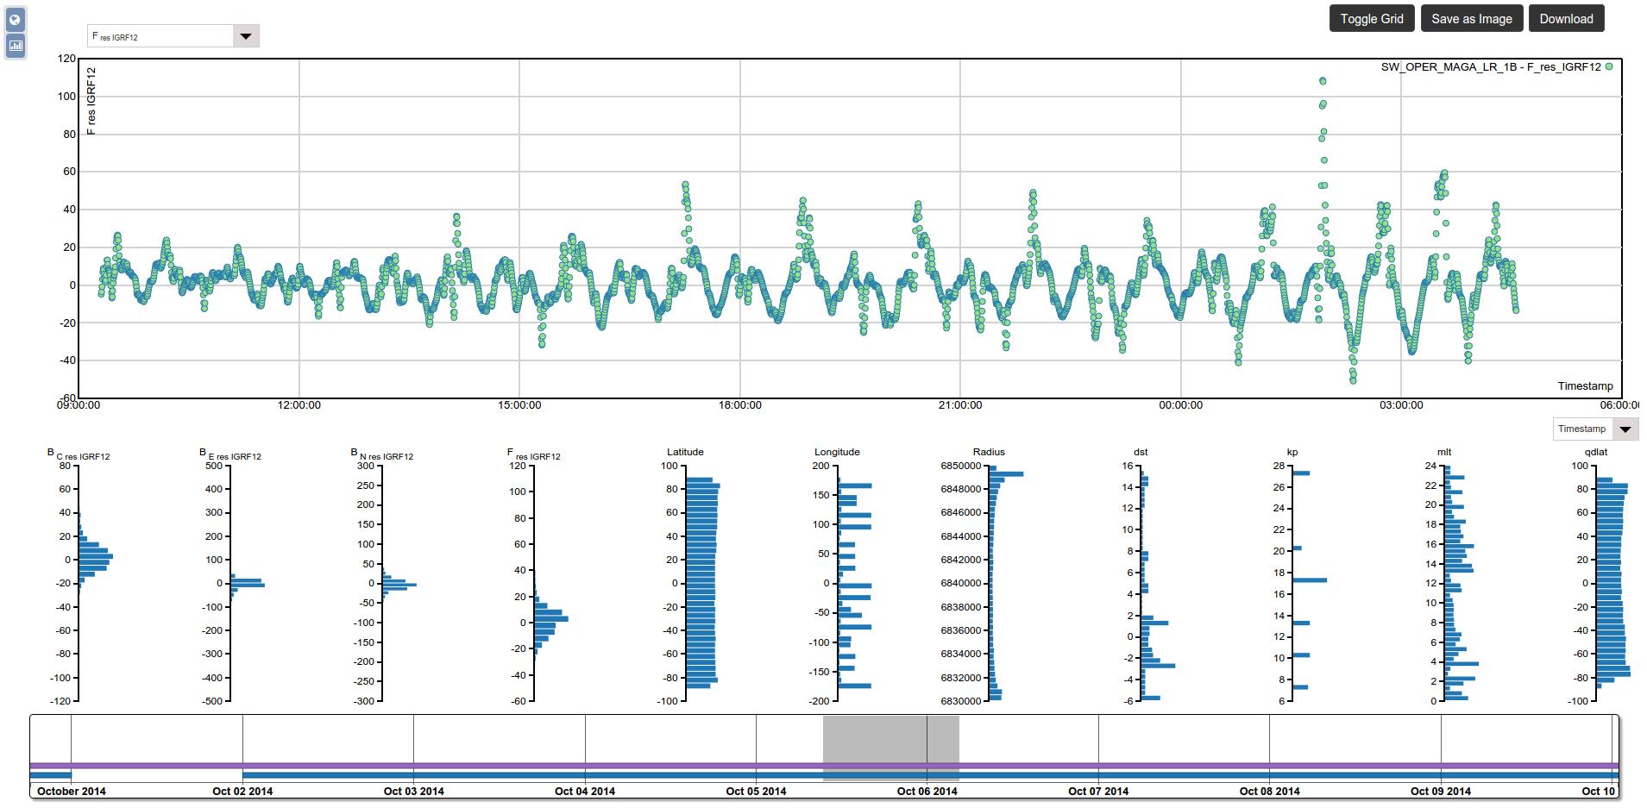Screen dimensions: 1647x808
Task: Click the 00:00:00 x-axis tick label
Action: 1180,405
